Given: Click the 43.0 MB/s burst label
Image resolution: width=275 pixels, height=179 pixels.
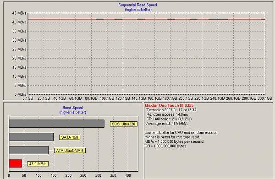Looking at the screenshot, I should click(x=38, y=164).
